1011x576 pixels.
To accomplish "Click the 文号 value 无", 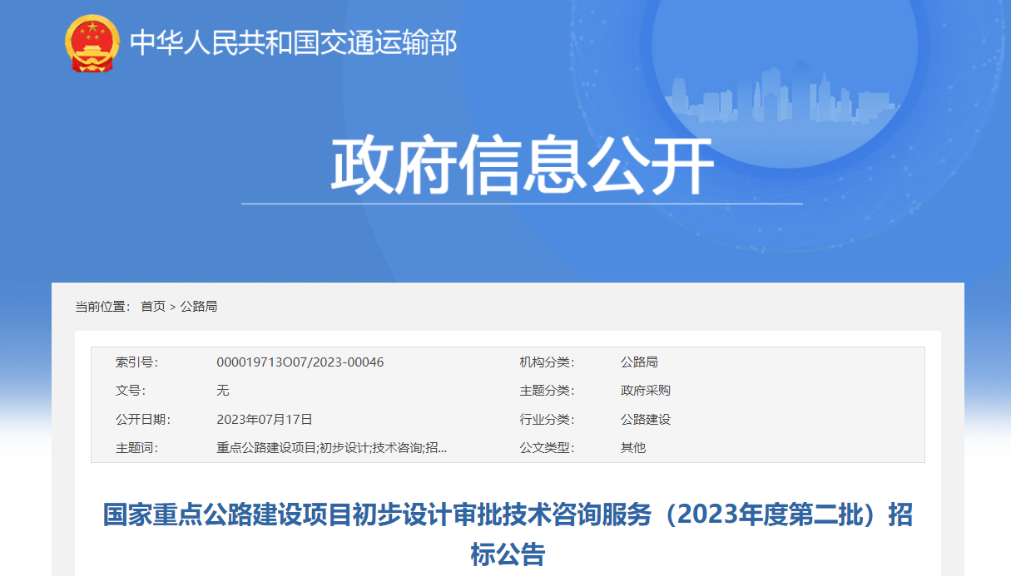I will coord(223,391).
